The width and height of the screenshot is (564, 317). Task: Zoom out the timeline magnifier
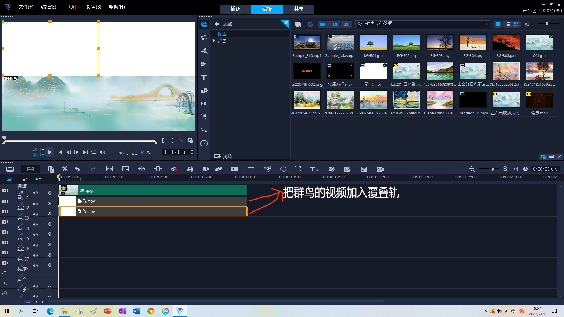point(472,169)
